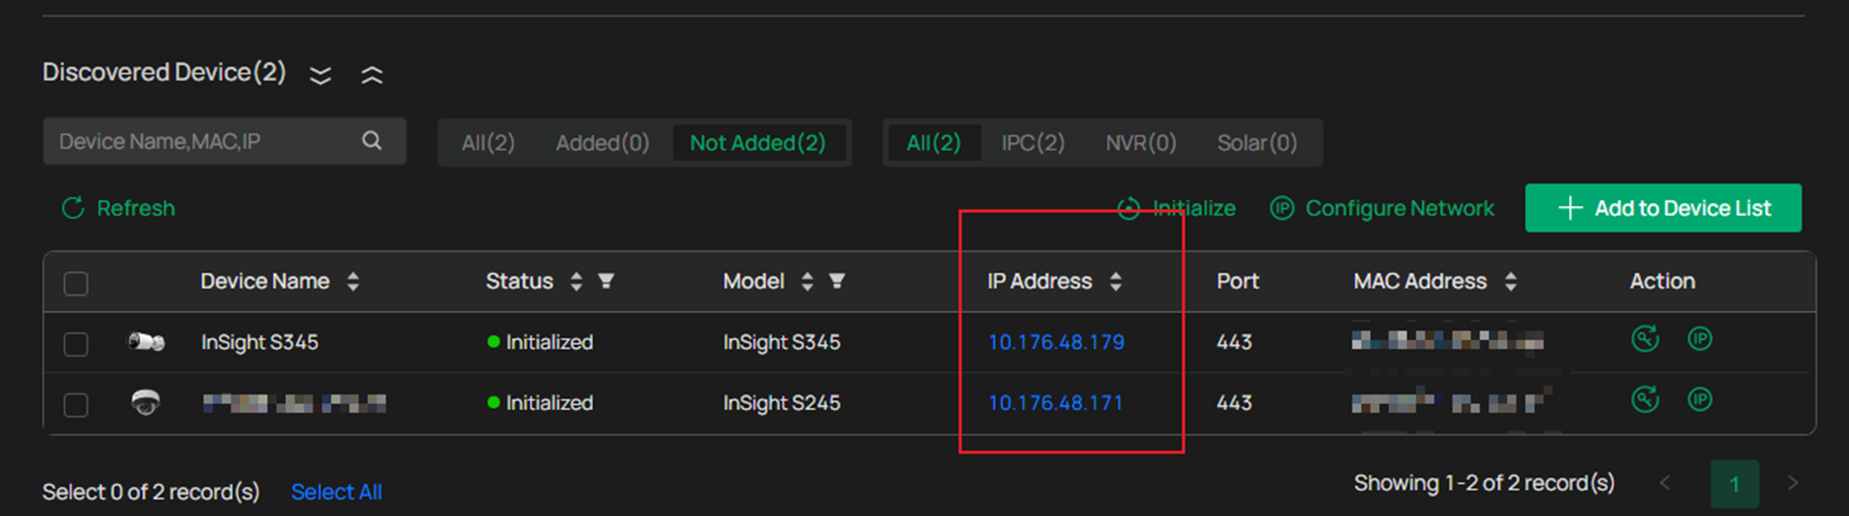Filter by NVR(0) device type
Viewport: 1849px width, 516px height.
[1141, 143]
